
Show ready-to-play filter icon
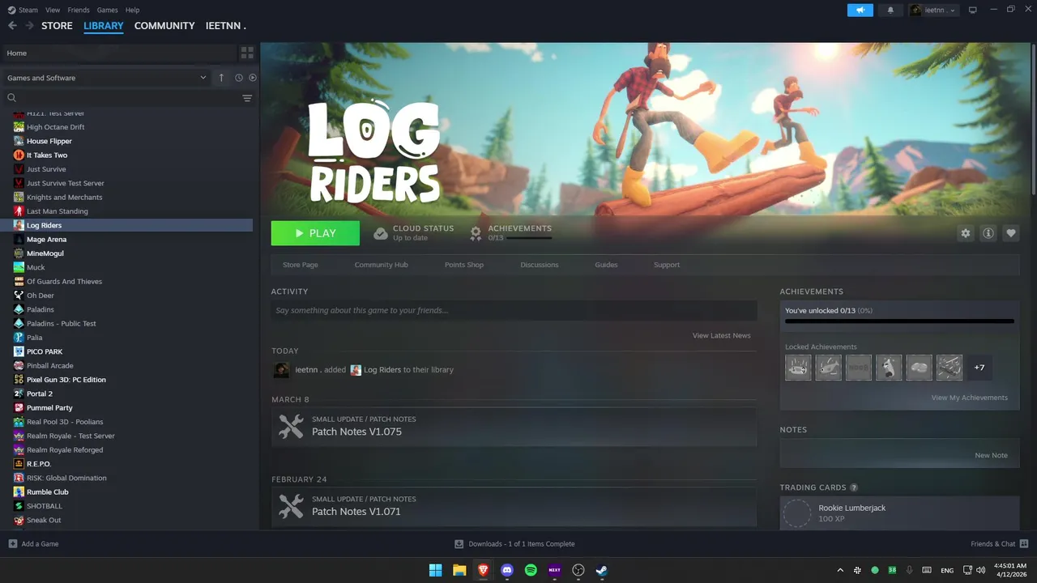253,78
